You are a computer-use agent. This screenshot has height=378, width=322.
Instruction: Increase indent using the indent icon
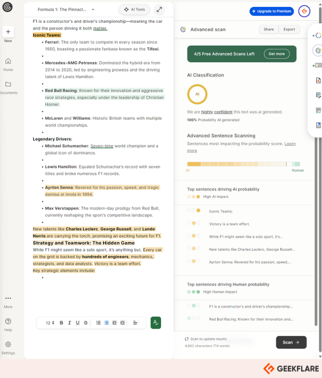(x=123, y=323)
